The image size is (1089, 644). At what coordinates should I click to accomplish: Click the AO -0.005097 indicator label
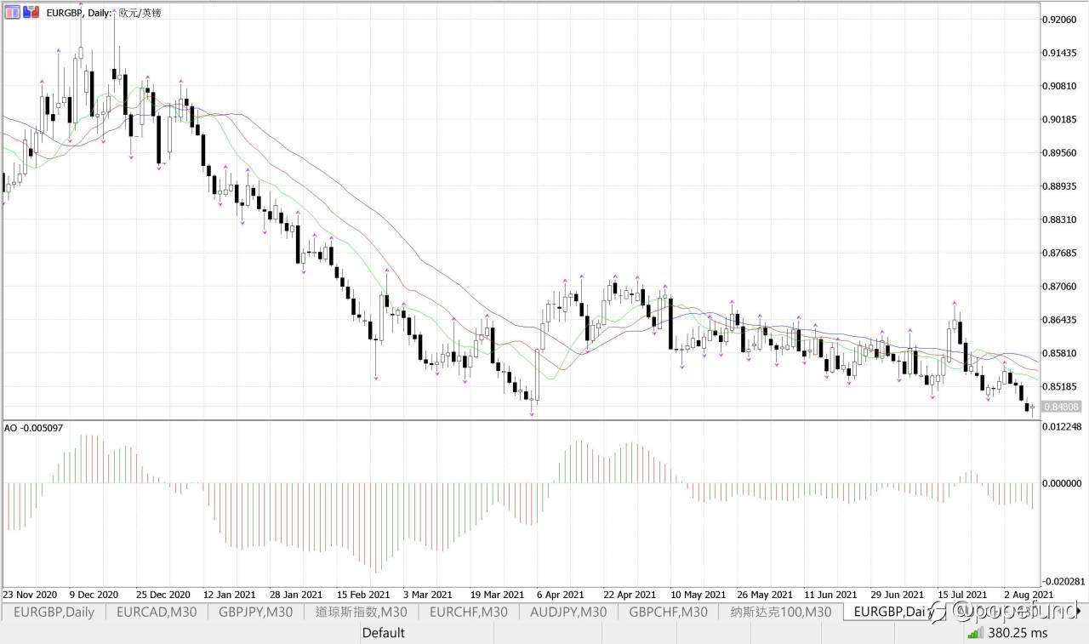coord(34,427)
